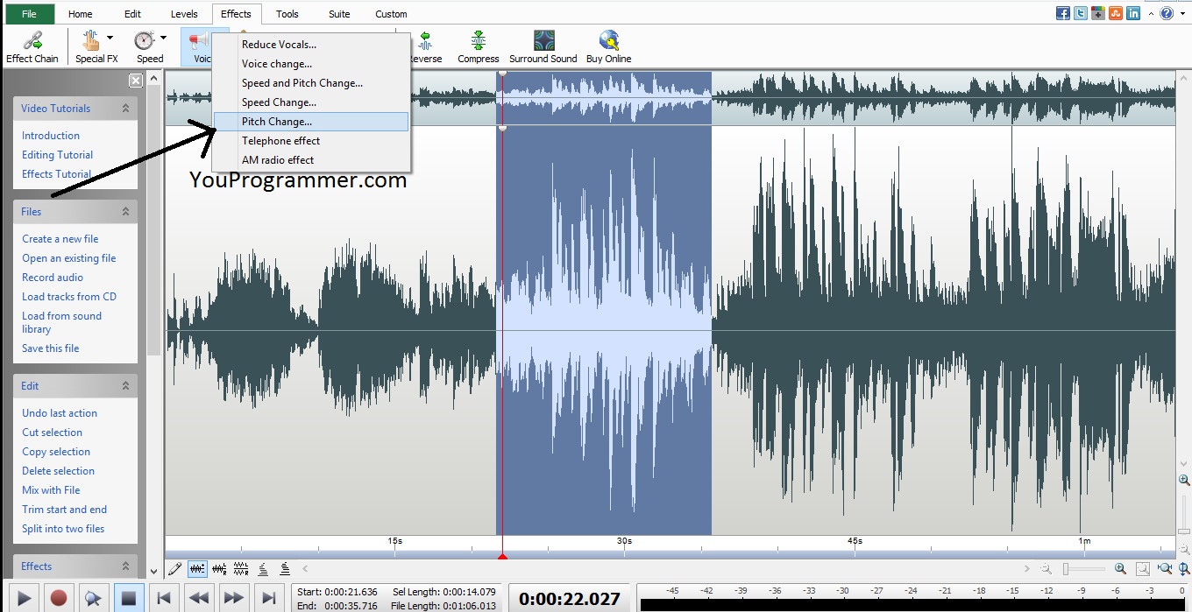This screenshot has width=1192, height=612.
Task: Click Record audio link
Action: 53,278
